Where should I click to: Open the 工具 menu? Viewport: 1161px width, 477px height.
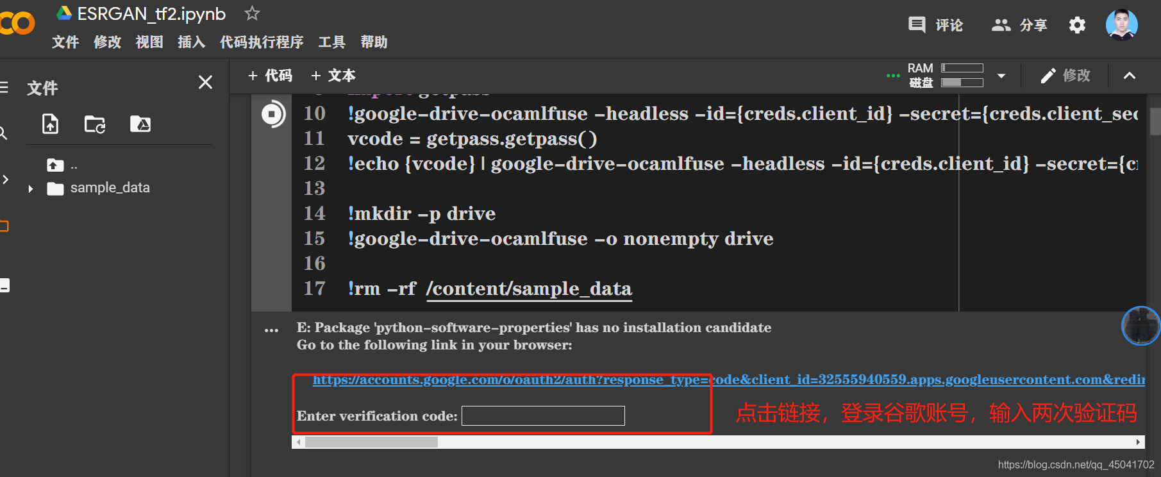click(331, 42)
